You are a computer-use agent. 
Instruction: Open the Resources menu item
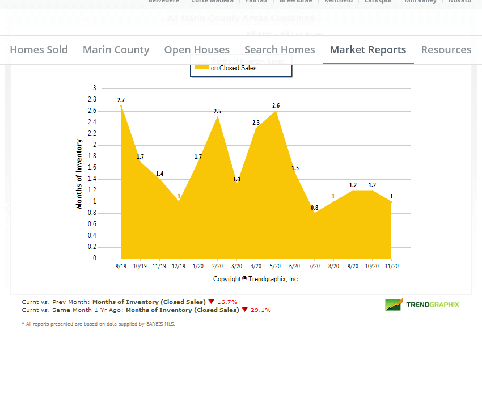[446, 50]
